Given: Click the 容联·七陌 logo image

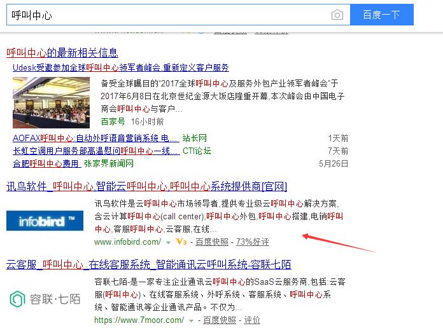Looking at the screenshot, I should [45, 297].
